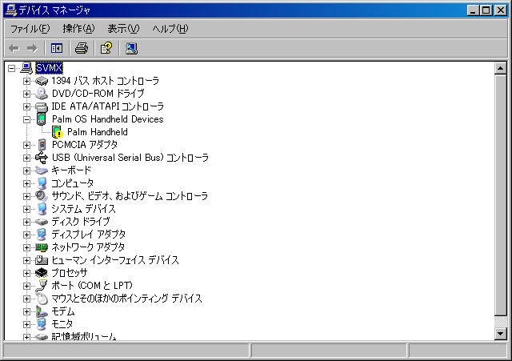
Task: Click the scrollbar down arrow
Action: pyautogui.click(x=500, y=334)
